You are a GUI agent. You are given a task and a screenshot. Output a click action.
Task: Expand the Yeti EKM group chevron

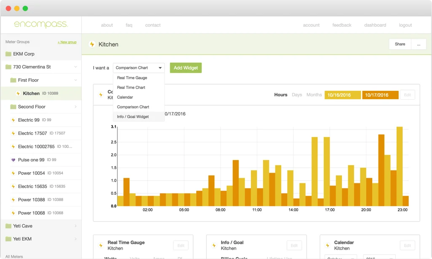[x=75, y=239]
